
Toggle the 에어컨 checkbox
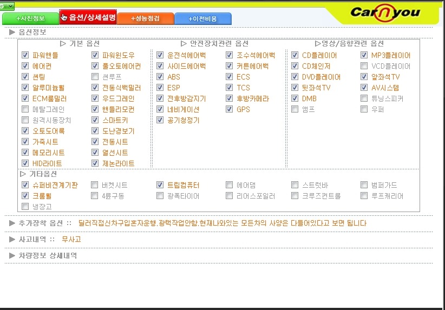25,66
